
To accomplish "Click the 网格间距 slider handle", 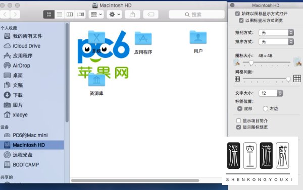I will 288,79.
